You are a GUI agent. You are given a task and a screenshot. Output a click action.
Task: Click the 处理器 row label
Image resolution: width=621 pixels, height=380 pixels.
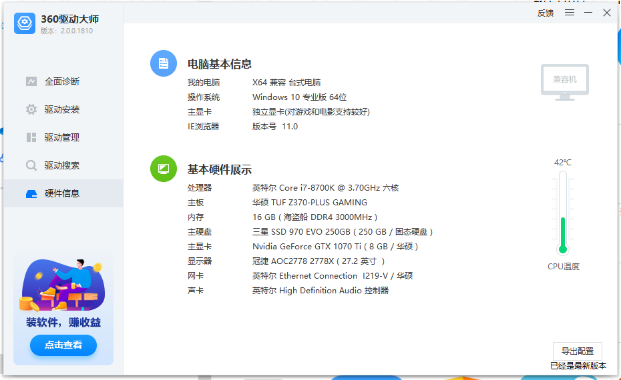click(x=200, y=188)
